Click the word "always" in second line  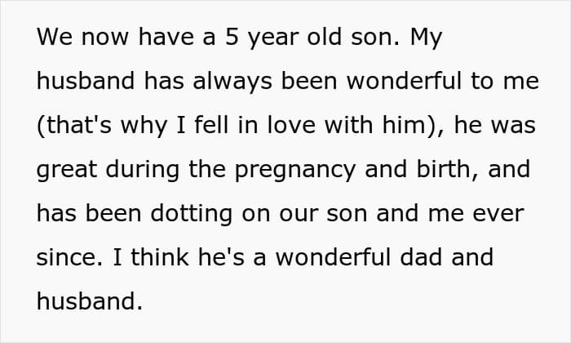pos(232,82)
